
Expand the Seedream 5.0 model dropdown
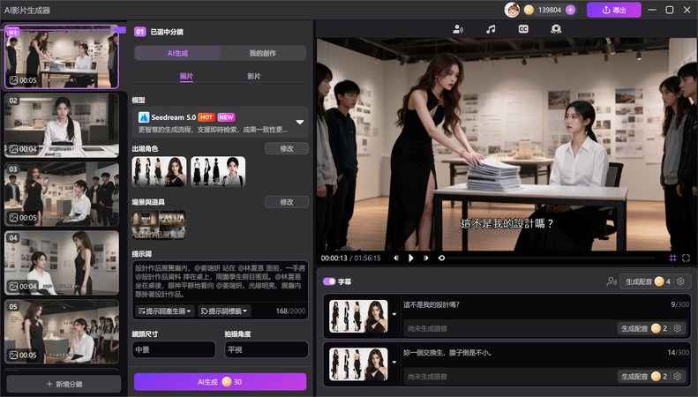click(300, 122)
